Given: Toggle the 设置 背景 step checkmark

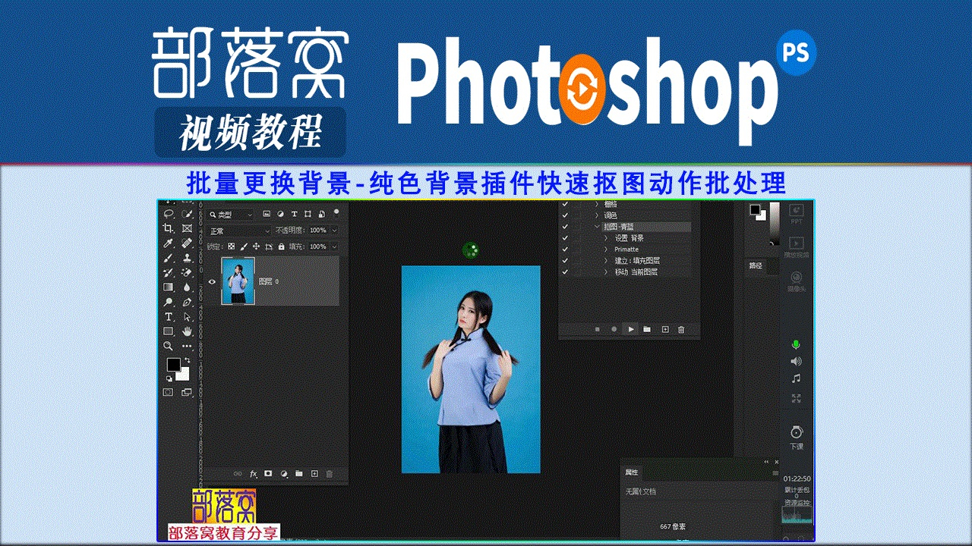Looking at the screenshot, I should point(564,238).
